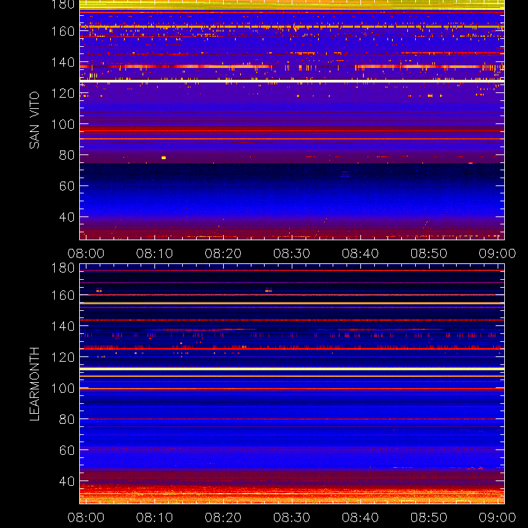Click the 08:00 time label below Learmonth plot

point(86,517)
